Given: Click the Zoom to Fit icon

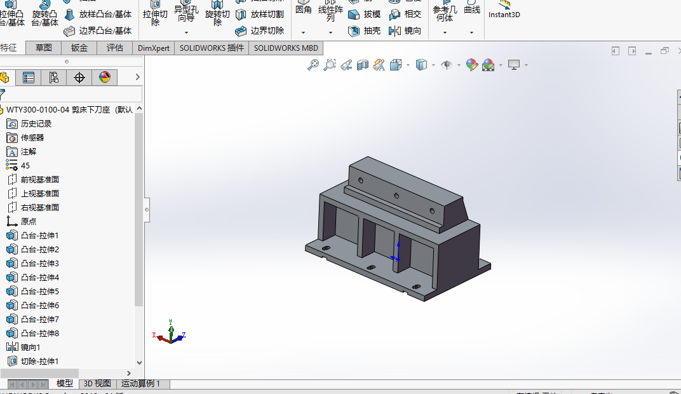Looking at the screenshot, I should 313,64.
